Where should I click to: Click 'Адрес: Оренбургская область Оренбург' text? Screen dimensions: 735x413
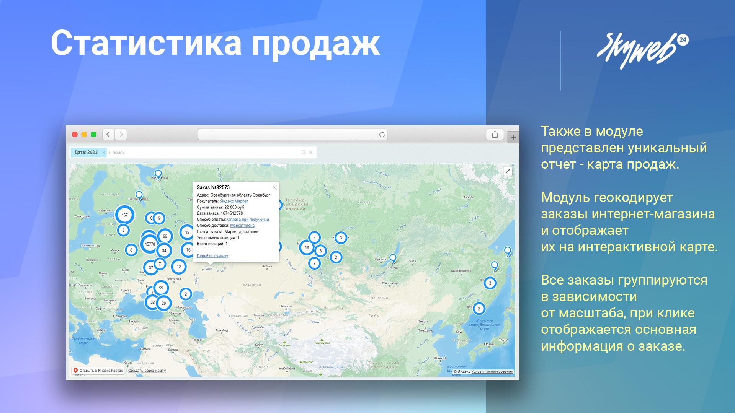(234, 195)
